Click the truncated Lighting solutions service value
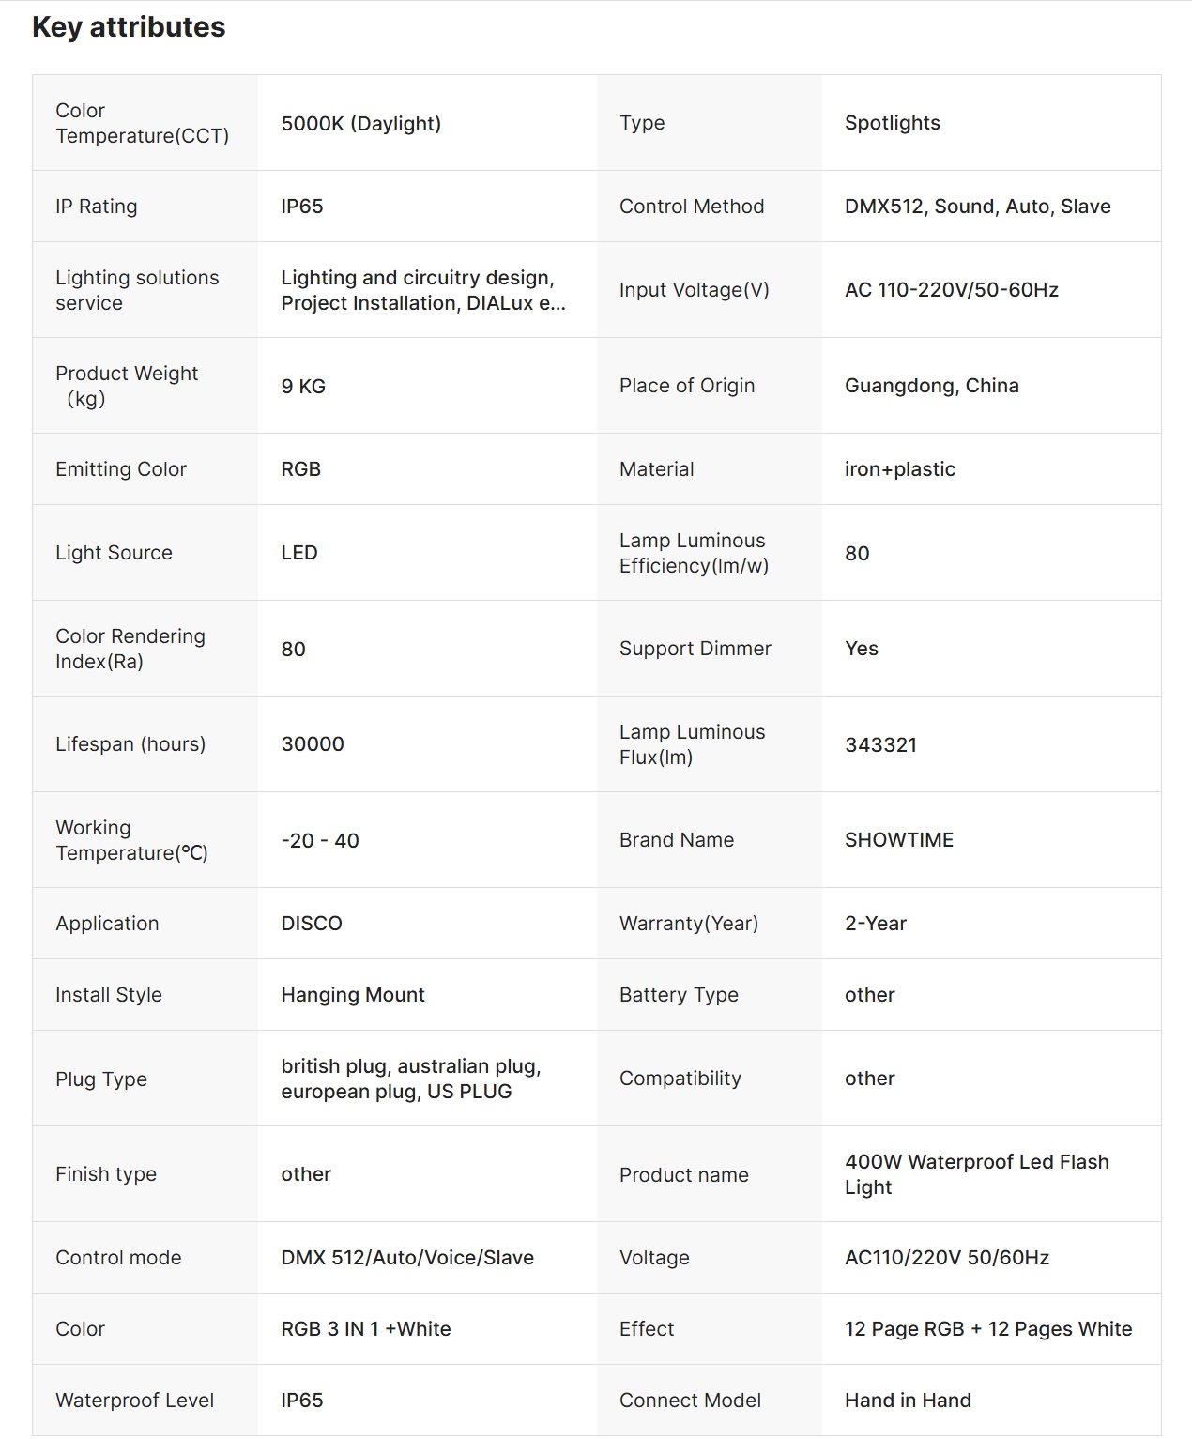 pos(422,290)
